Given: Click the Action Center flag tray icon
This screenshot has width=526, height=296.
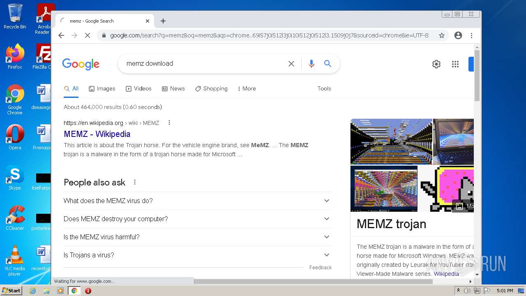Looking at the screenshot, I should tap(487, 291).
